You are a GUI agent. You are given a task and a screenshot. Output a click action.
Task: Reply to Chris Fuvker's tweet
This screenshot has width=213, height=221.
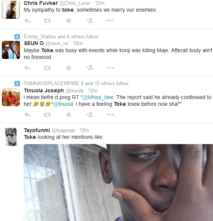pos(27,21)
